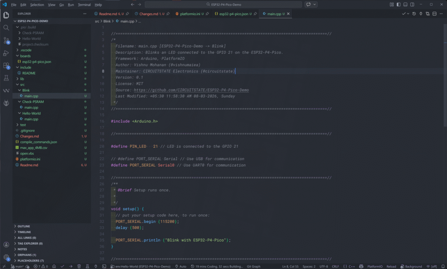The height and width of the screenshot is (269, 447).
Task: Open the Search view
Action: [6, 27]
